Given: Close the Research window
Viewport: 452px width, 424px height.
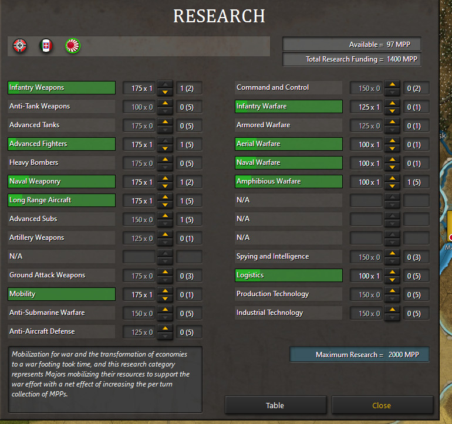Looking at the screenshot, I should 382,405.
